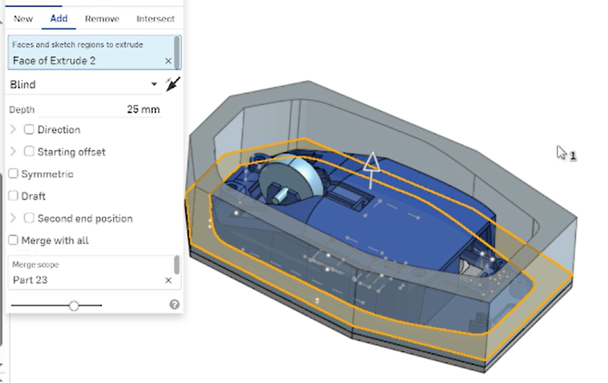Expand the Direction section chevron
608x383 pixels.
(13, 129)
